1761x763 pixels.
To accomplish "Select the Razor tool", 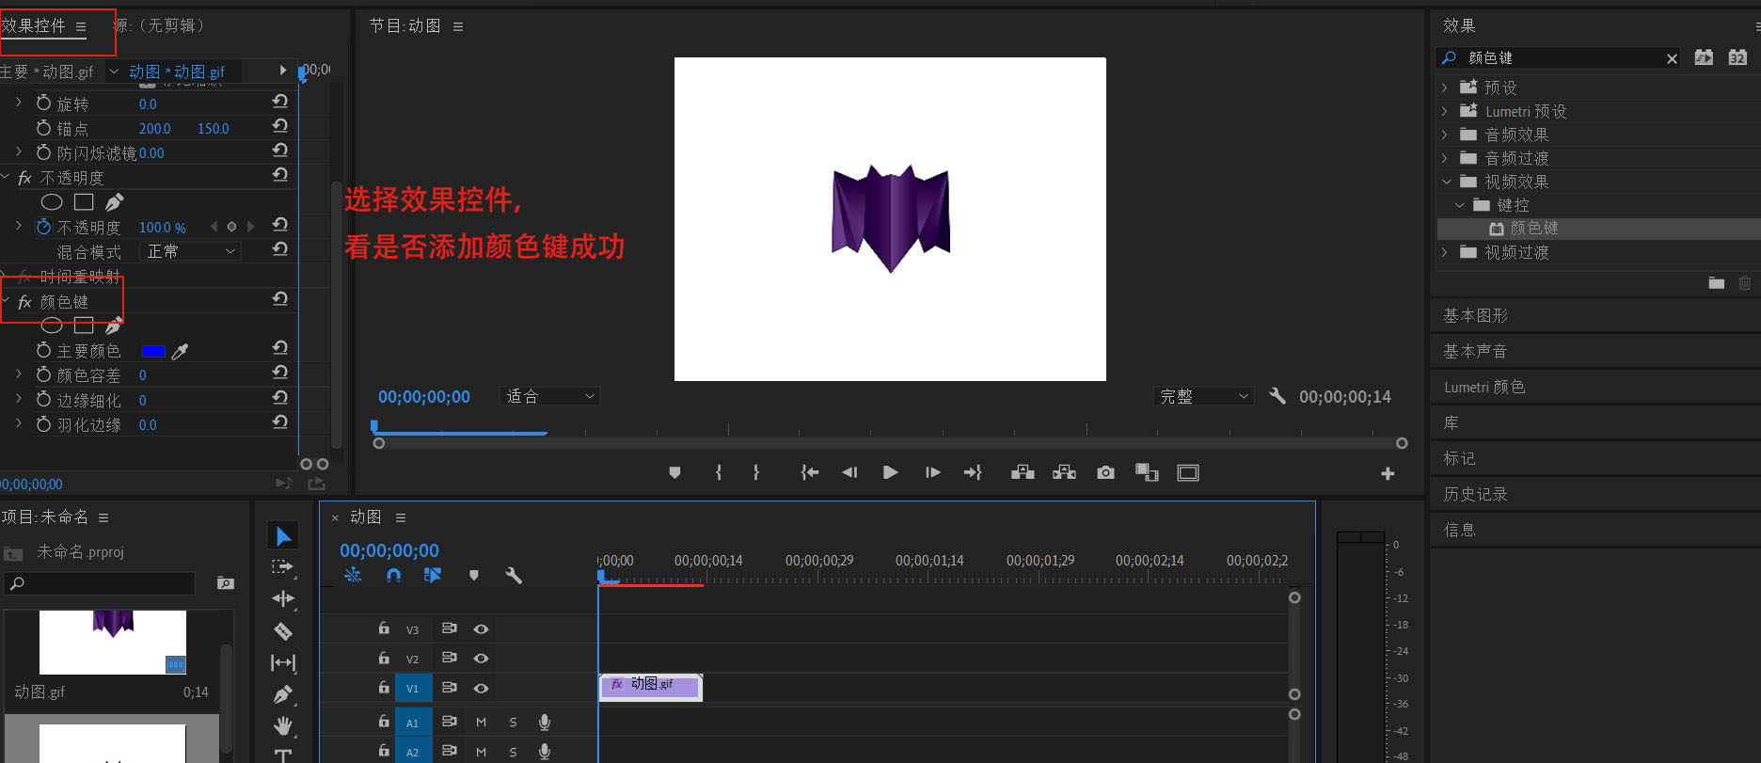I will click(283, 631).
